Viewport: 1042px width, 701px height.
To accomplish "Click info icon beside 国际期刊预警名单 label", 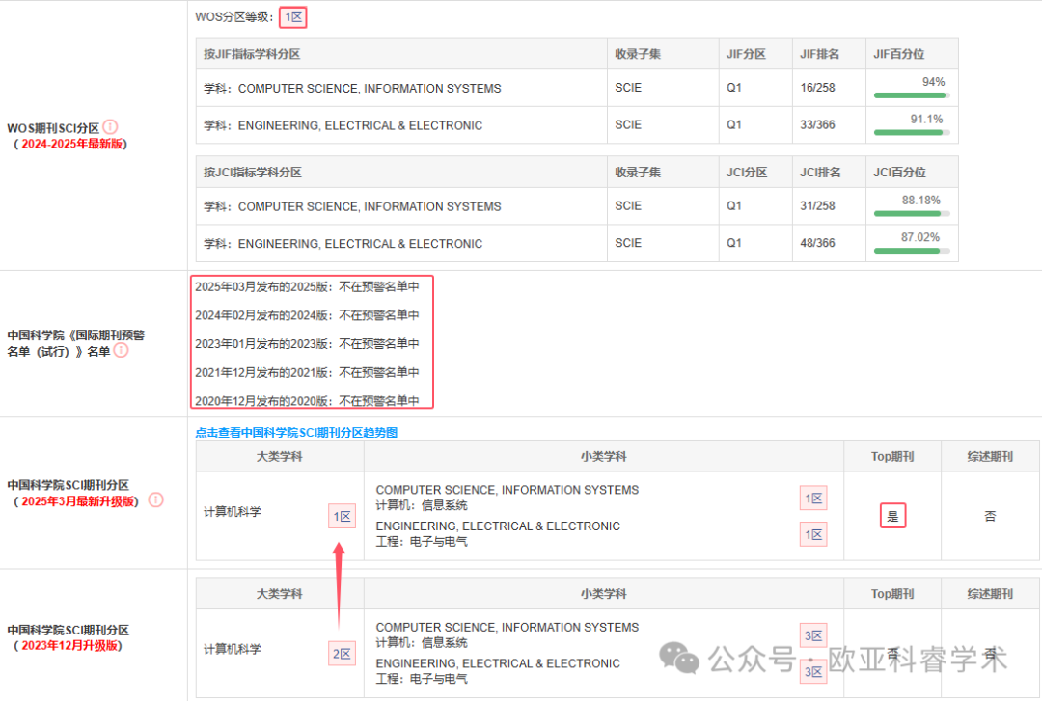I will [121, 350].
